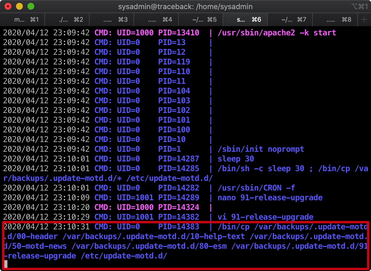Click window title sysadmin@traceback

[x=185, y=7]
